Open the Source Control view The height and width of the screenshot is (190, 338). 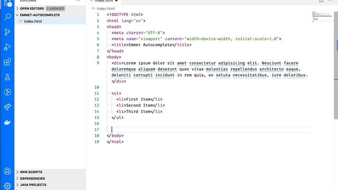tap(7, 32)
